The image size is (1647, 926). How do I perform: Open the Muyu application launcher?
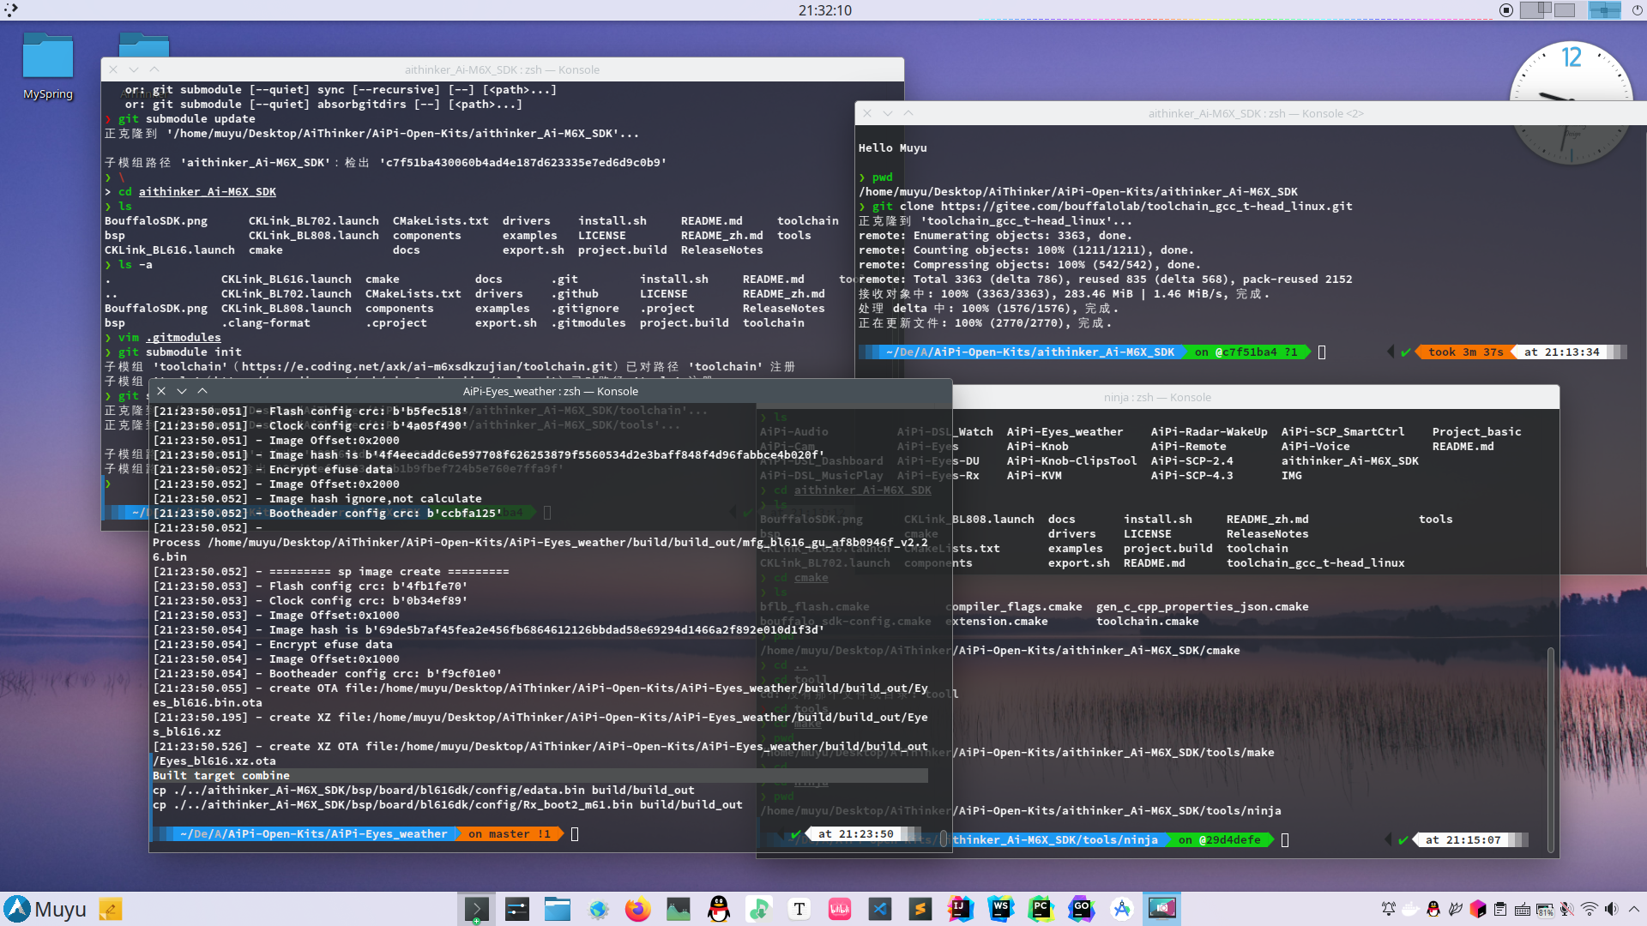[x=45, y=909]
